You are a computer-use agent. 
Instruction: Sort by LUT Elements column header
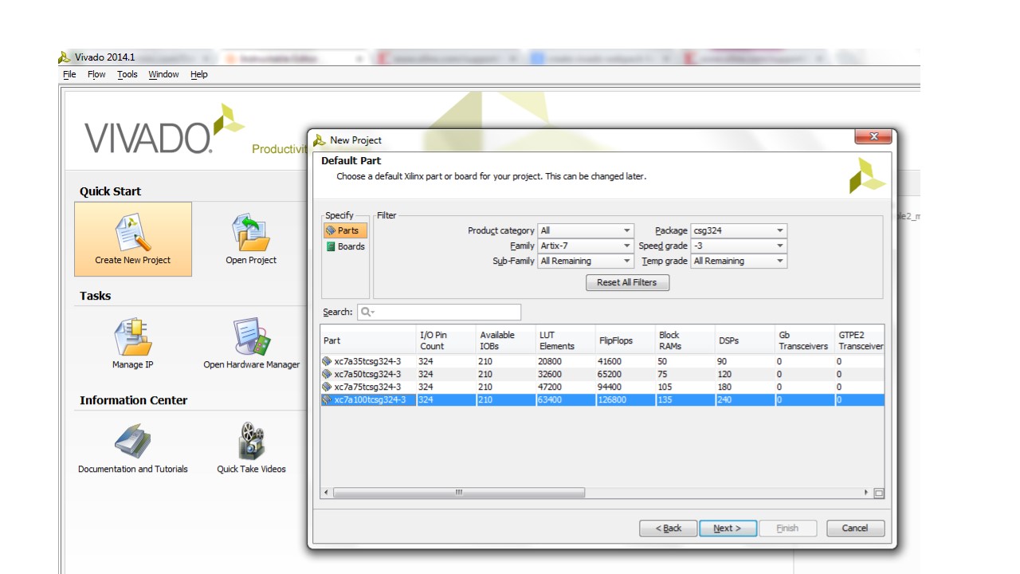[x=565, y=340]
